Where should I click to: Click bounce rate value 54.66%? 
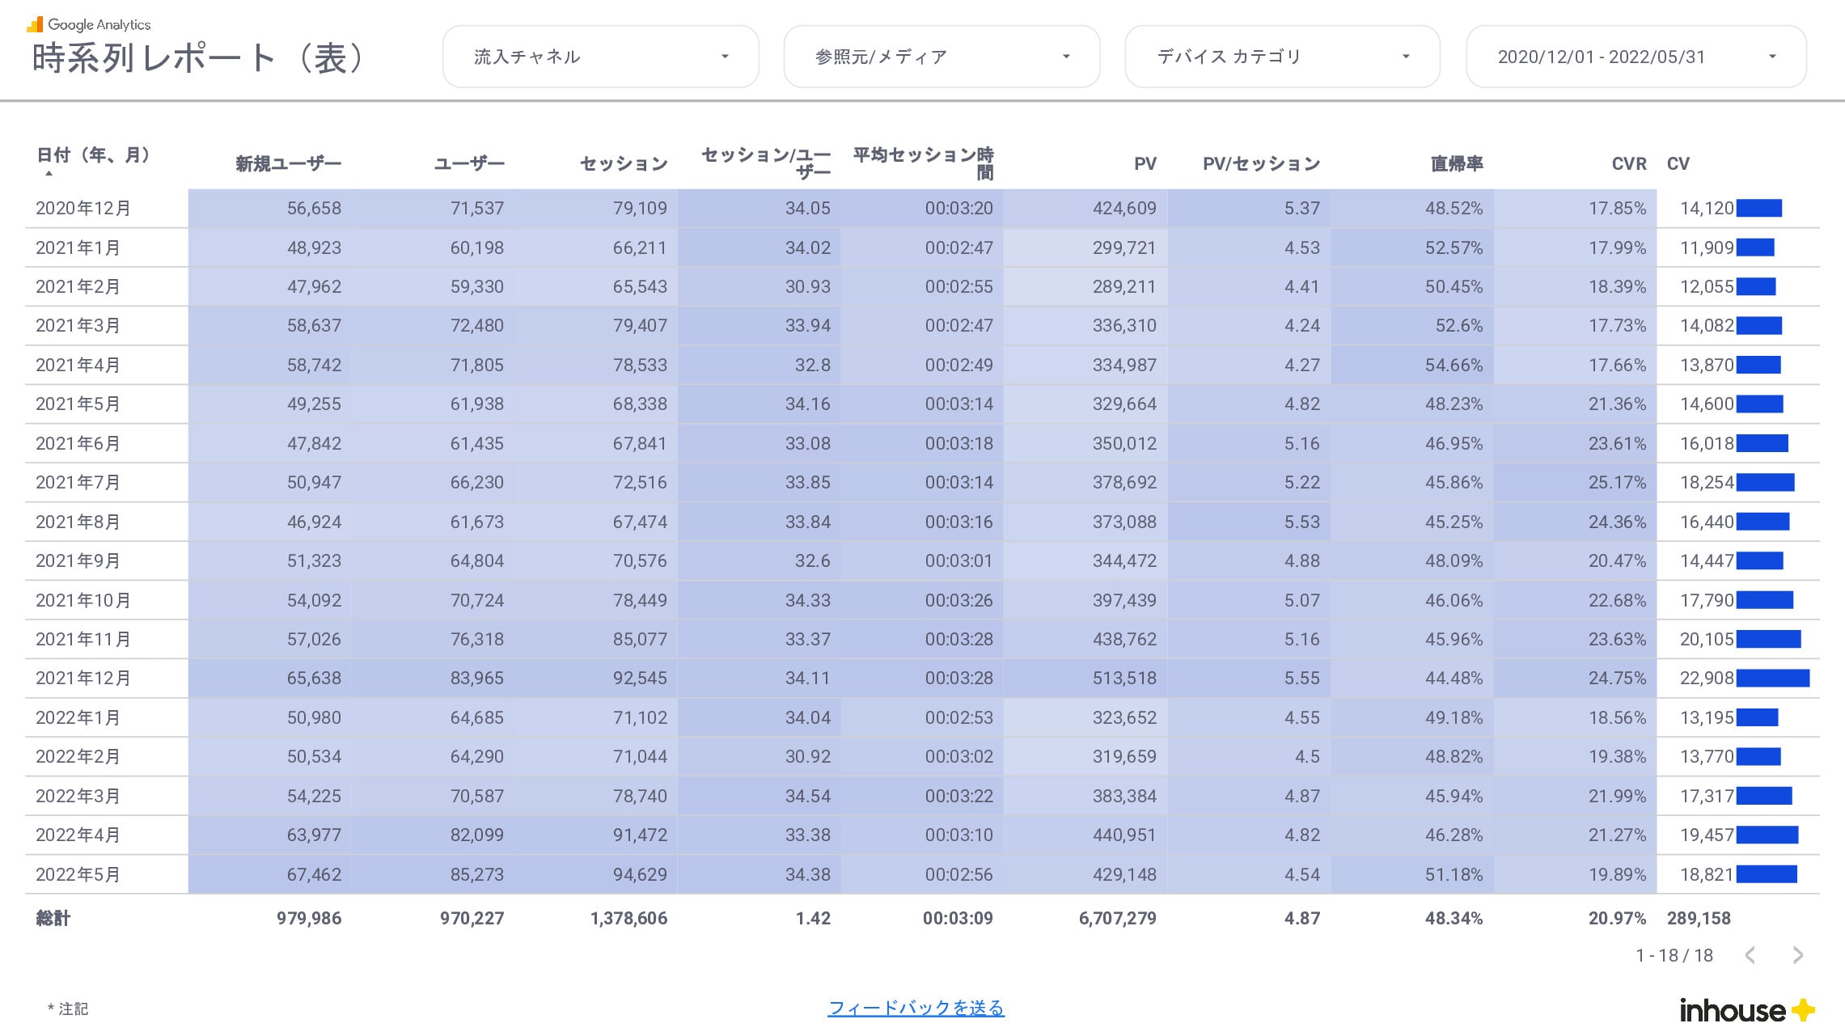point(1454,365)
